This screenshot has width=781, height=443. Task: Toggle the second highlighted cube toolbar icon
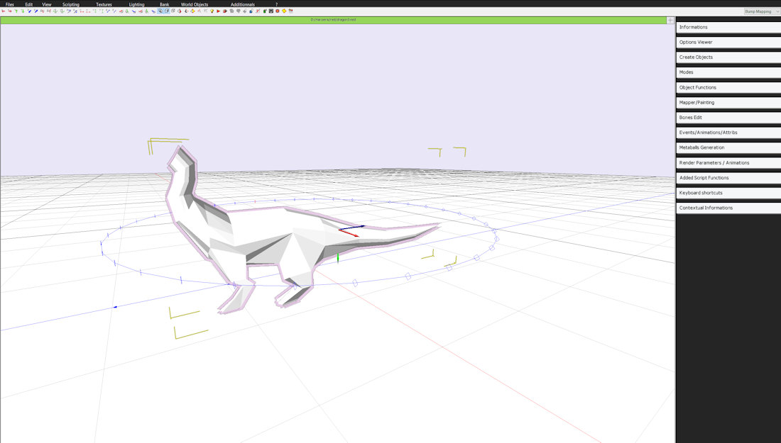coord(167,11)
